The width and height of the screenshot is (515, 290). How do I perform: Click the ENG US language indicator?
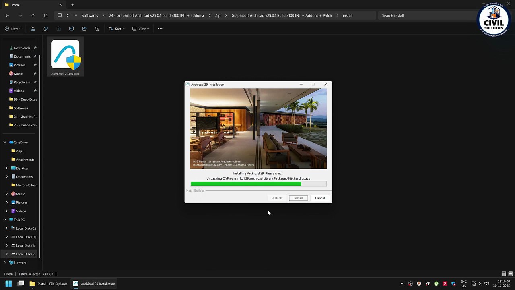coord(463,284)
